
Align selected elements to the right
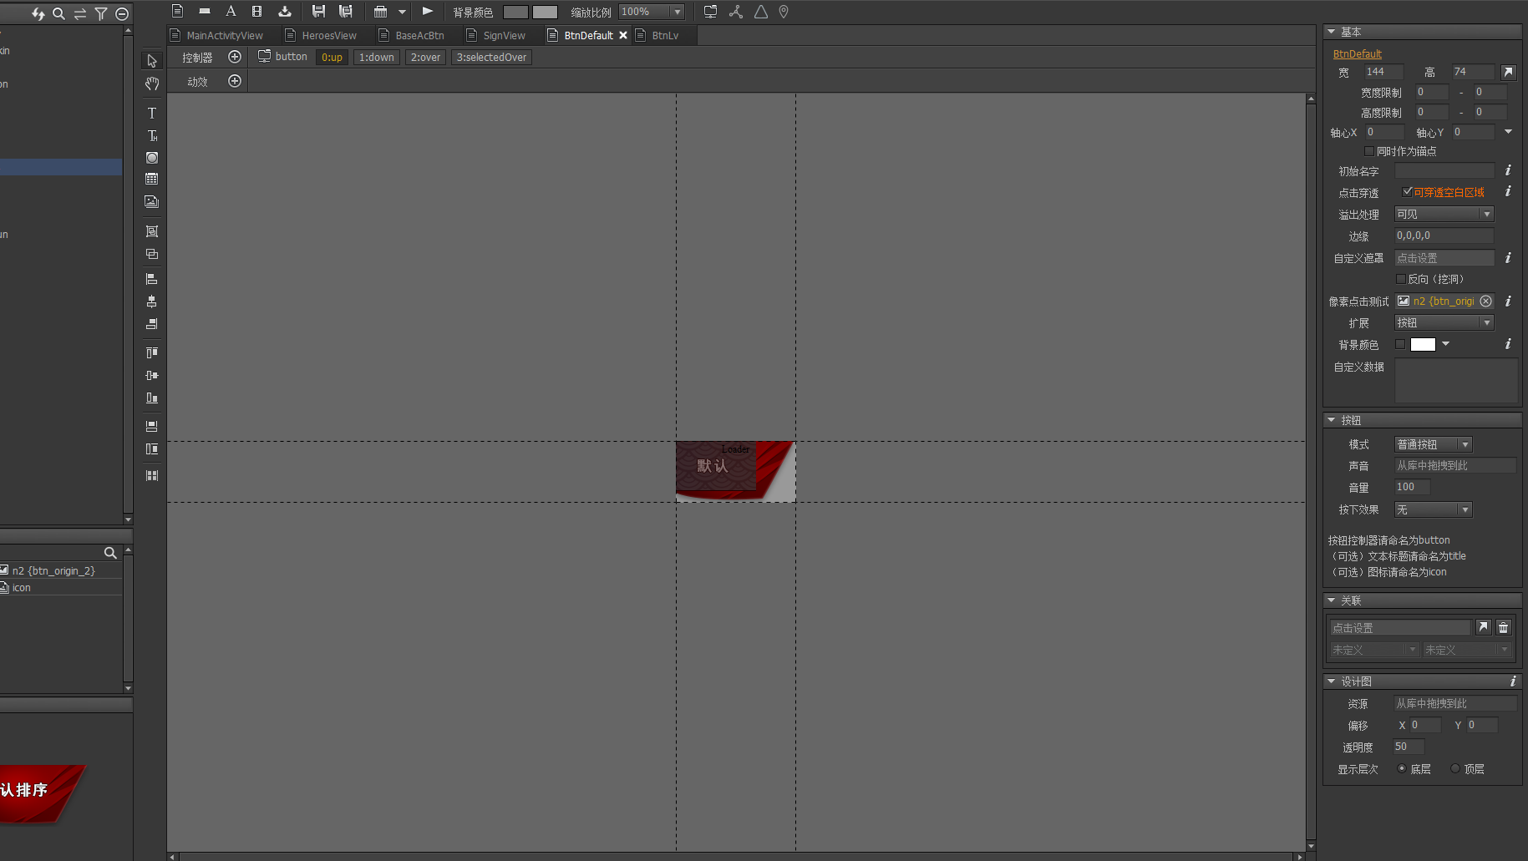[152, 324]
